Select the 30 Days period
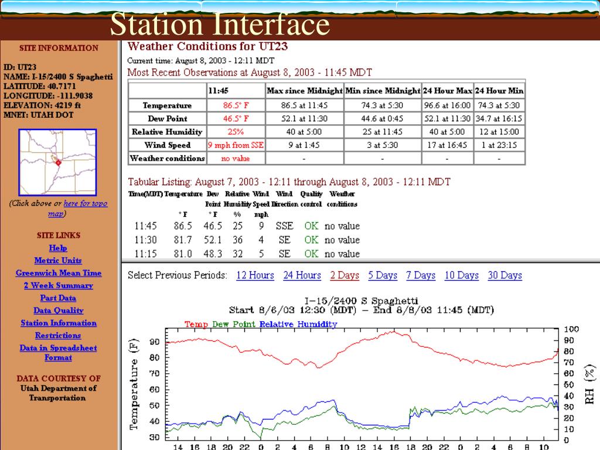This screenshot has height=450, width=600. (504, 275)
